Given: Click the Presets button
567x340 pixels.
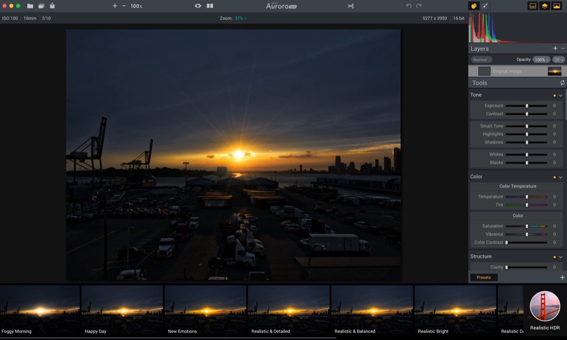Looking at the screenshot, I should [x=484, y=278].
